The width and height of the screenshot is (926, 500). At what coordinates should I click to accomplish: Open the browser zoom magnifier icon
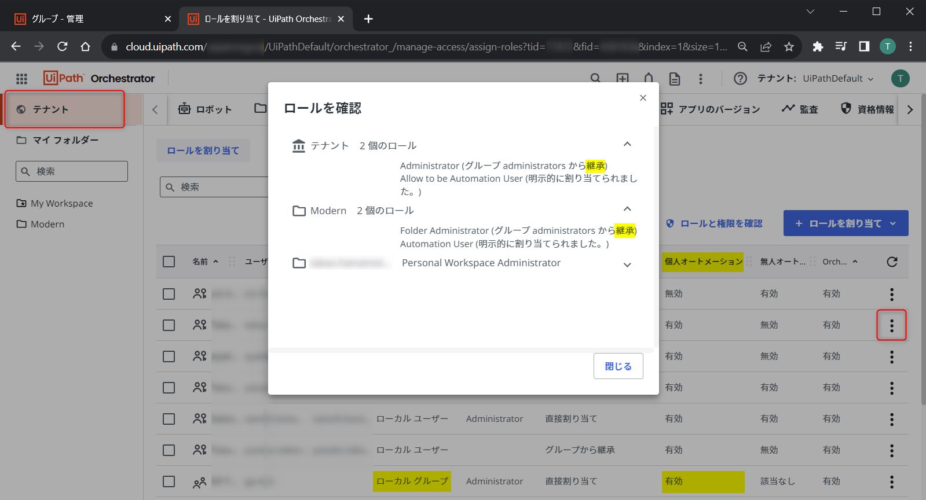coord(742,47)
